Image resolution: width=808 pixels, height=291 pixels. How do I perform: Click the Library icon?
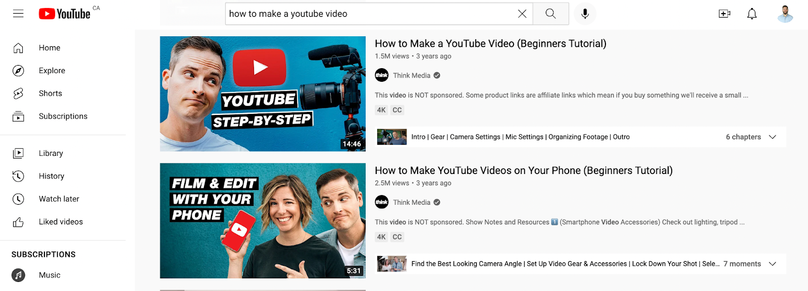[18, 153]
